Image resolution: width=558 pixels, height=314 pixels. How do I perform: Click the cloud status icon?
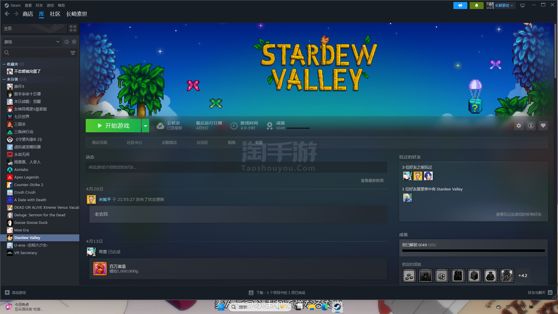pos(160,126)
